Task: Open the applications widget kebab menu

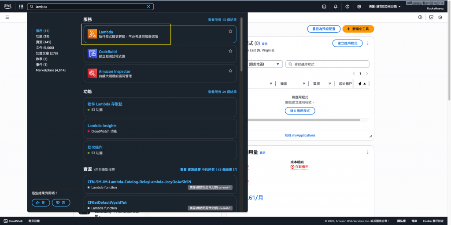Action: (x=368, y=43)
